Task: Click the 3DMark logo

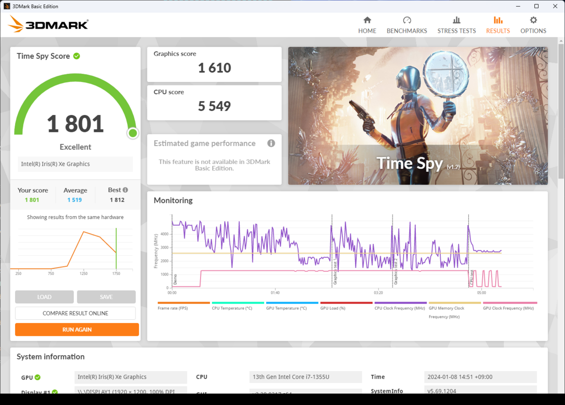Action: [48, 24]
